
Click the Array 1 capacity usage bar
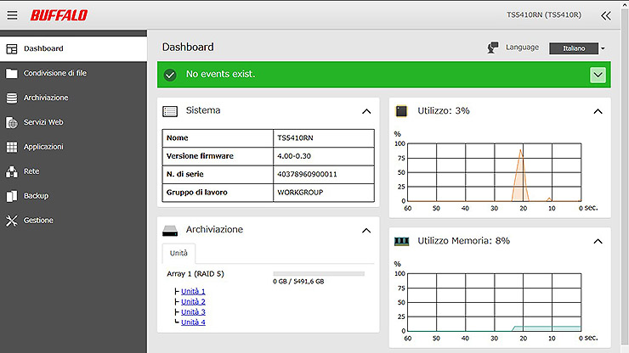click(x=318, y=274)
